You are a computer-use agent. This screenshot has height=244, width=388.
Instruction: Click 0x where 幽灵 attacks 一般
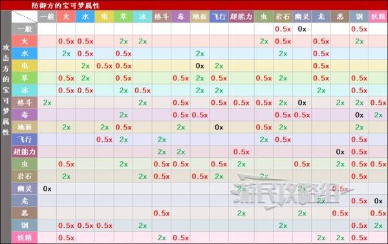[x=47, y=189]
